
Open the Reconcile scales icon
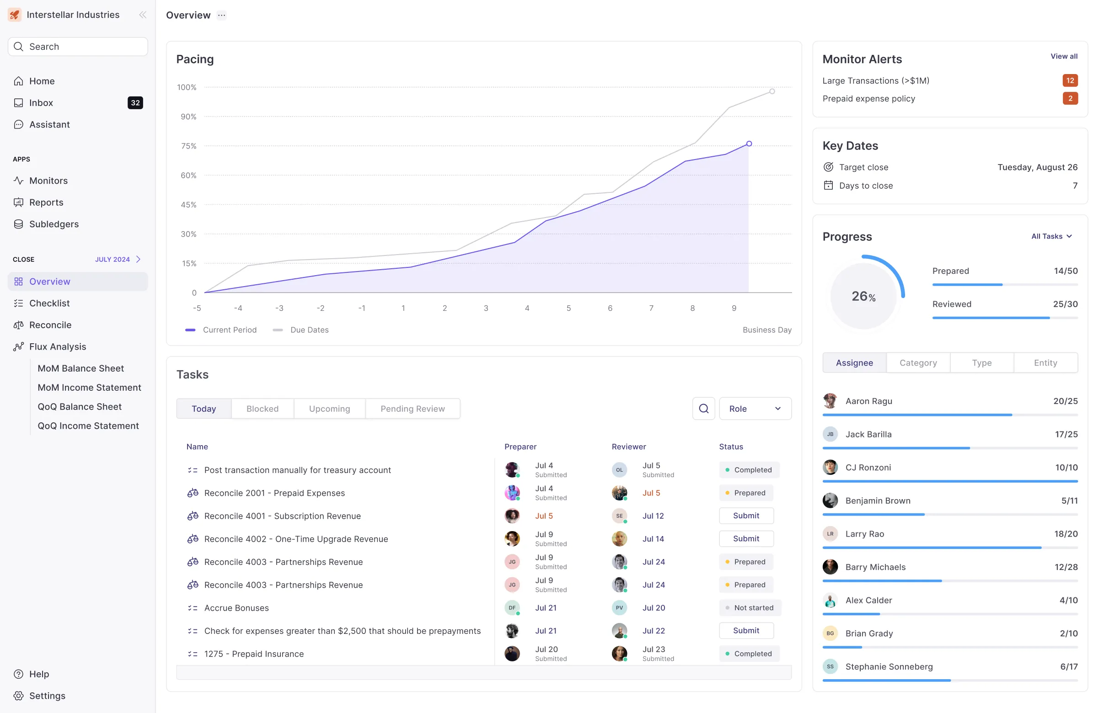click(19, 325)
